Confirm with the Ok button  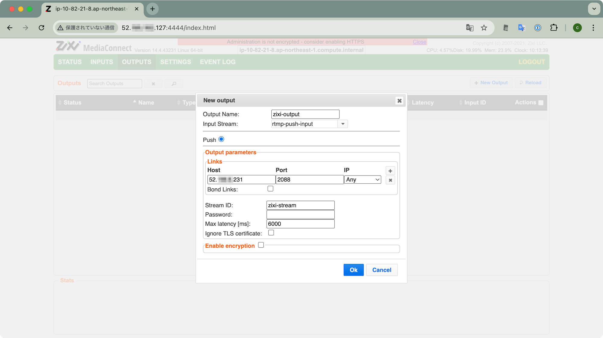353,270
